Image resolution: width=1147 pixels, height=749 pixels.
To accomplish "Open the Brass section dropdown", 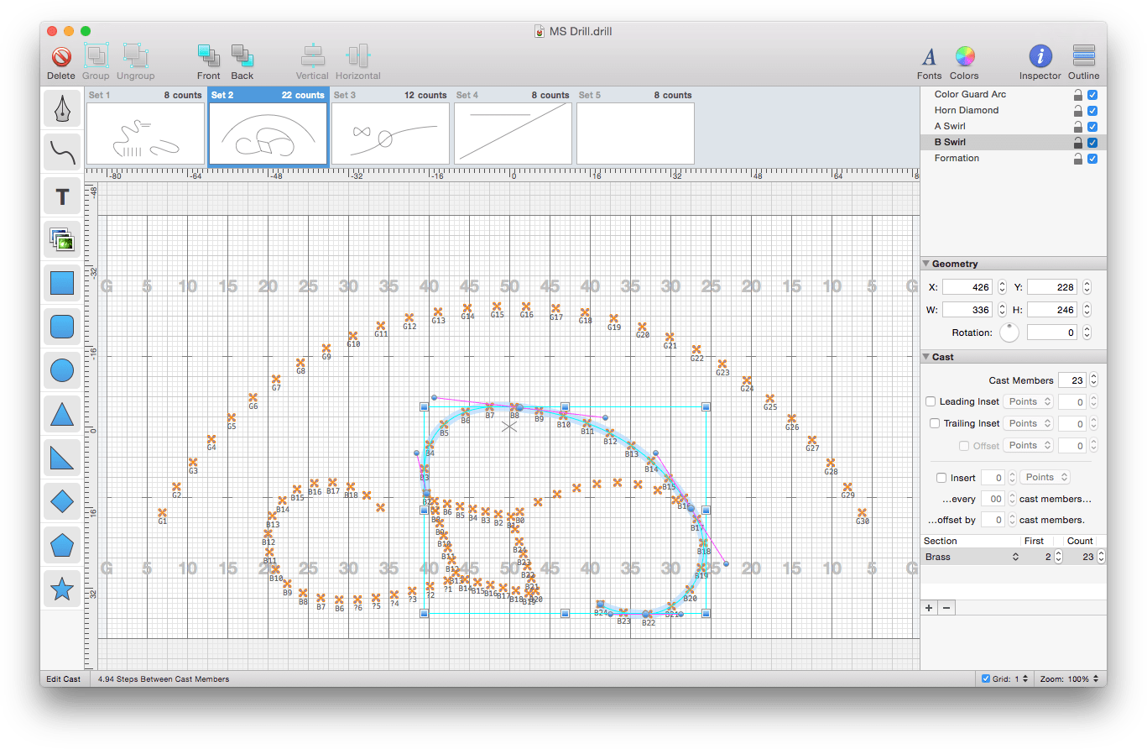I will pyautogui.click(x=972, y=556).
